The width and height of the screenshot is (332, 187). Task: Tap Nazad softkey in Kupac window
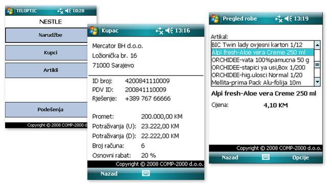coord(109,174)
